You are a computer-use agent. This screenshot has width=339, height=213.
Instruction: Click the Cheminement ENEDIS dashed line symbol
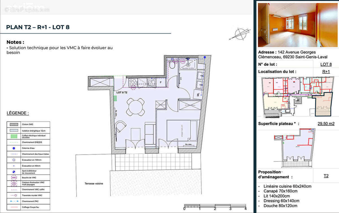(x=14, y=142)
